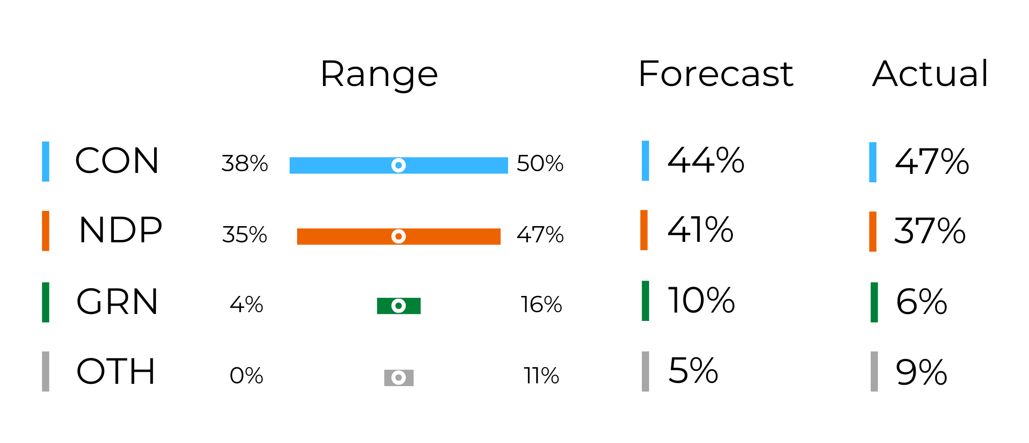Click the OTH actual value 9%
This screenshot has width=1029, height=443.
click(x=922, y=372)
